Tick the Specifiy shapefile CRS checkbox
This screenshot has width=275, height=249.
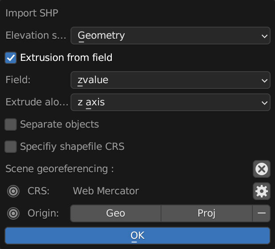coord(11,147)
